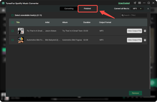Select the Jason Aldean artist cell

click(x=51, y=31)
